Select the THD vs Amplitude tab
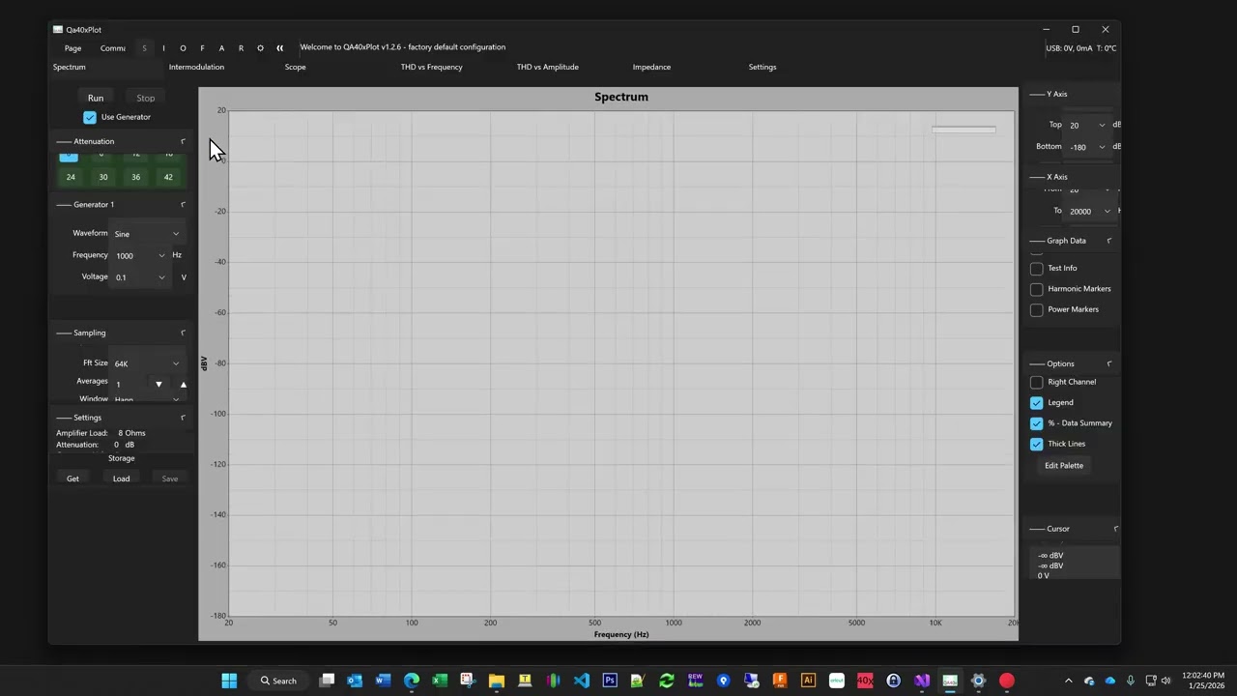Screen dimensions: 1237x696 click(547, 67)
